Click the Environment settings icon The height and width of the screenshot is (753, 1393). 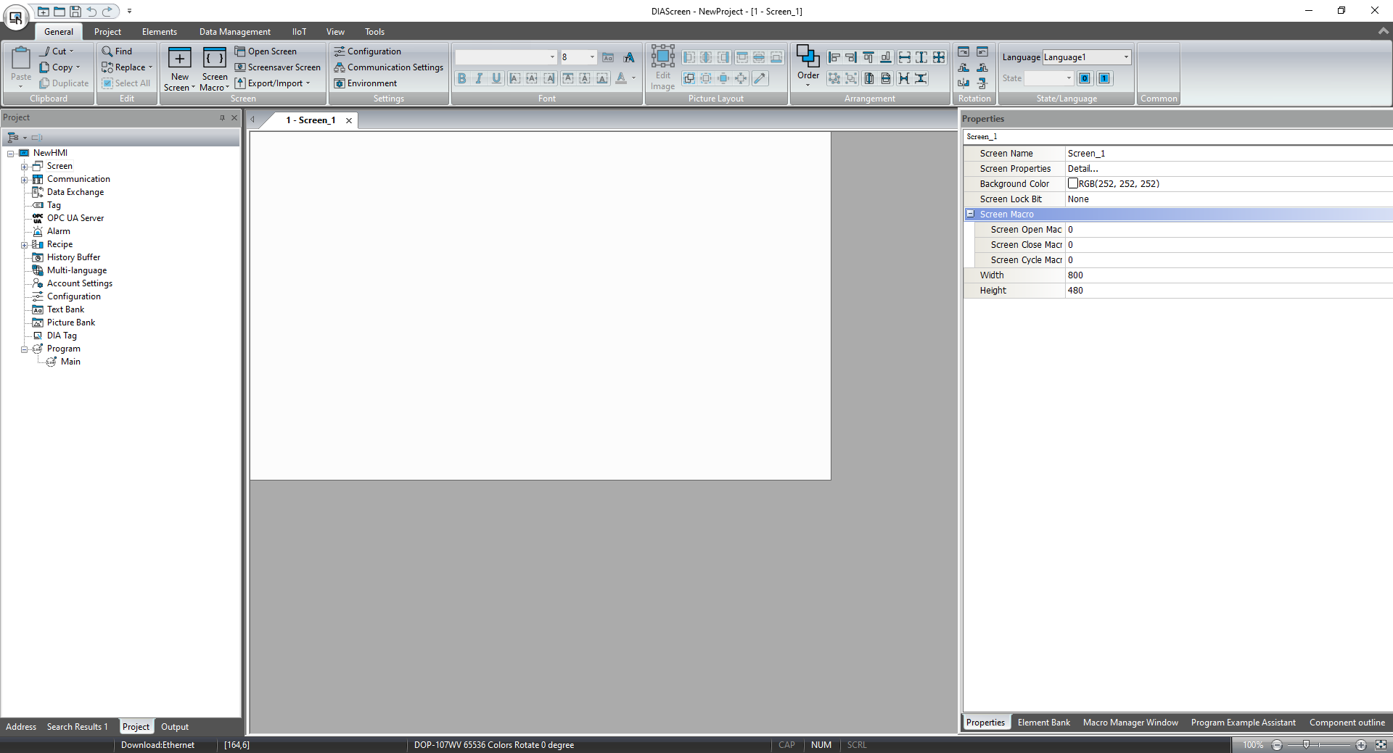[339, 83]
